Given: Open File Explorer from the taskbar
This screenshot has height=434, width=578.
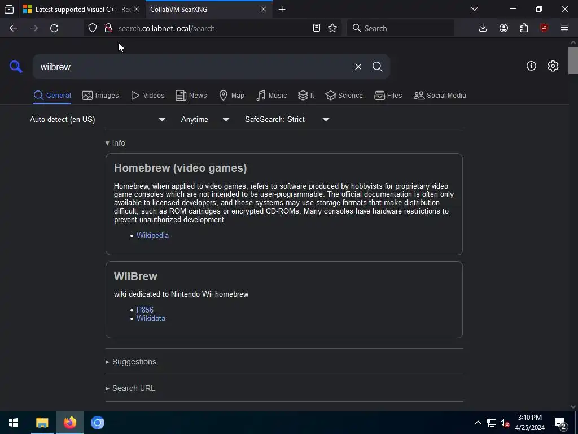Looking at the screenshot, I should [42, 423].
